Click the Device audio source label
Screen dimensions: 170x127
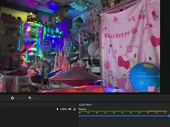coord(82,109)
